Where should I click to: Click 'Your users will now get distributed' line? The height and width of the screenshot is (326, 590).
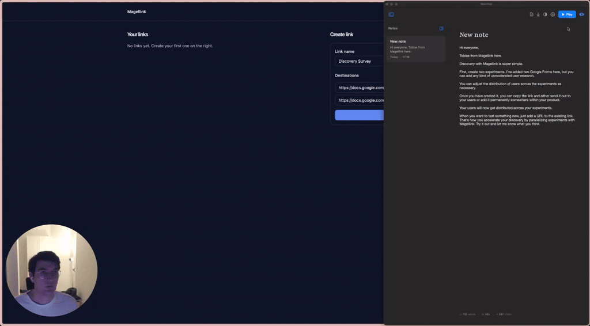506,108
